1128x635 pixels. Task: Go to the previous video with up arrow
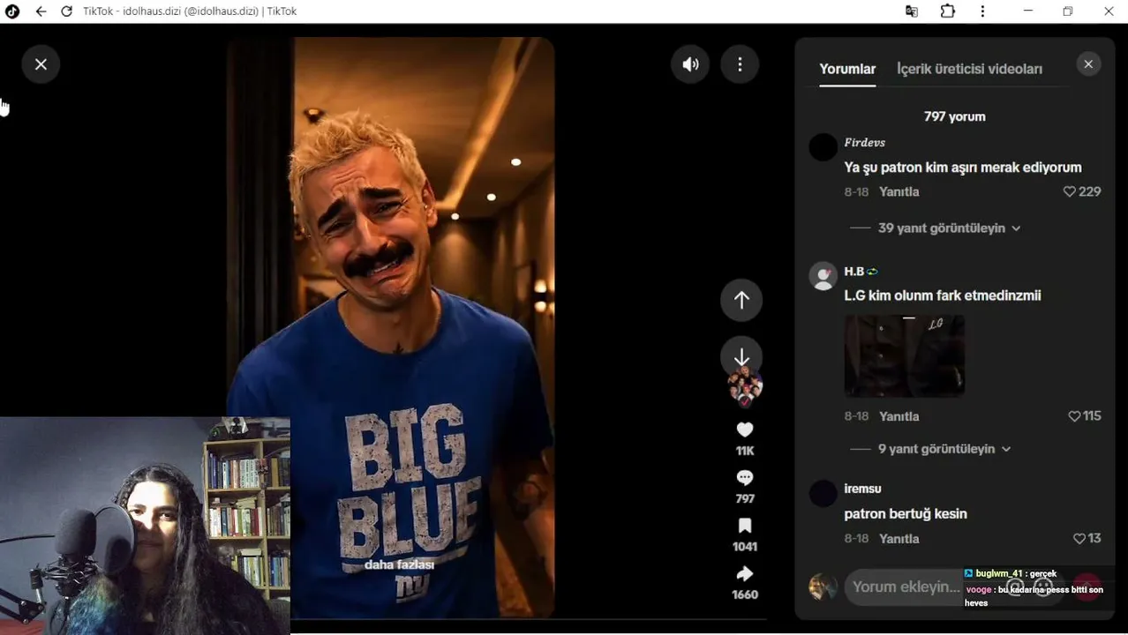(x=741, y=300)
